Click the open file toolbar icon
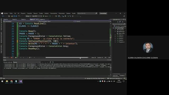Image resolution: width=169 pixels, height=95 pixels. point(12,16)
